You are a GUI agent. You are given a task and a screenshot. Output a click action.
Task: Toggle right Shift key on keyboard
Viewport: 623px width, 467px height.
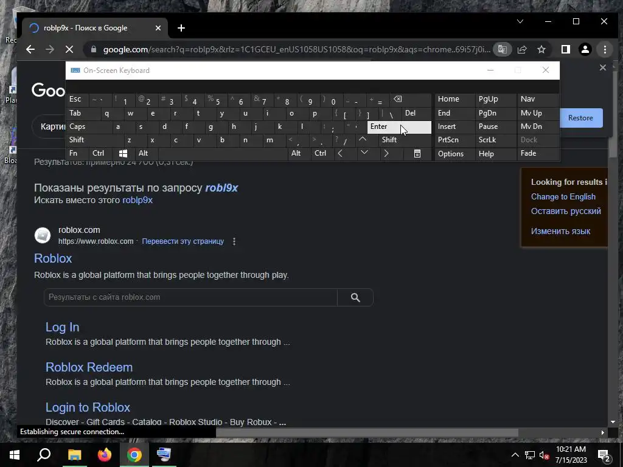405,140
